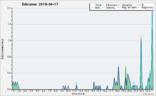Image resolution: width=156 pixels, height=96 pixels.
Task: Click the 1.7 y-axis value
Action: tap(9, 24)
